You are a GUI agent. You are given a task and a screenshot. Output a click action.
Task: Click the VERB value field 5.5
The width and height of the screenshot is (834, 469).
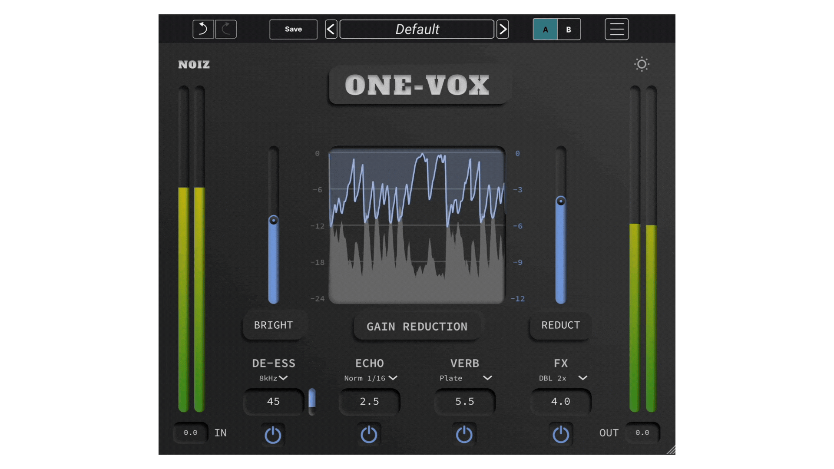pyautogui.click(x=465, y=402)
